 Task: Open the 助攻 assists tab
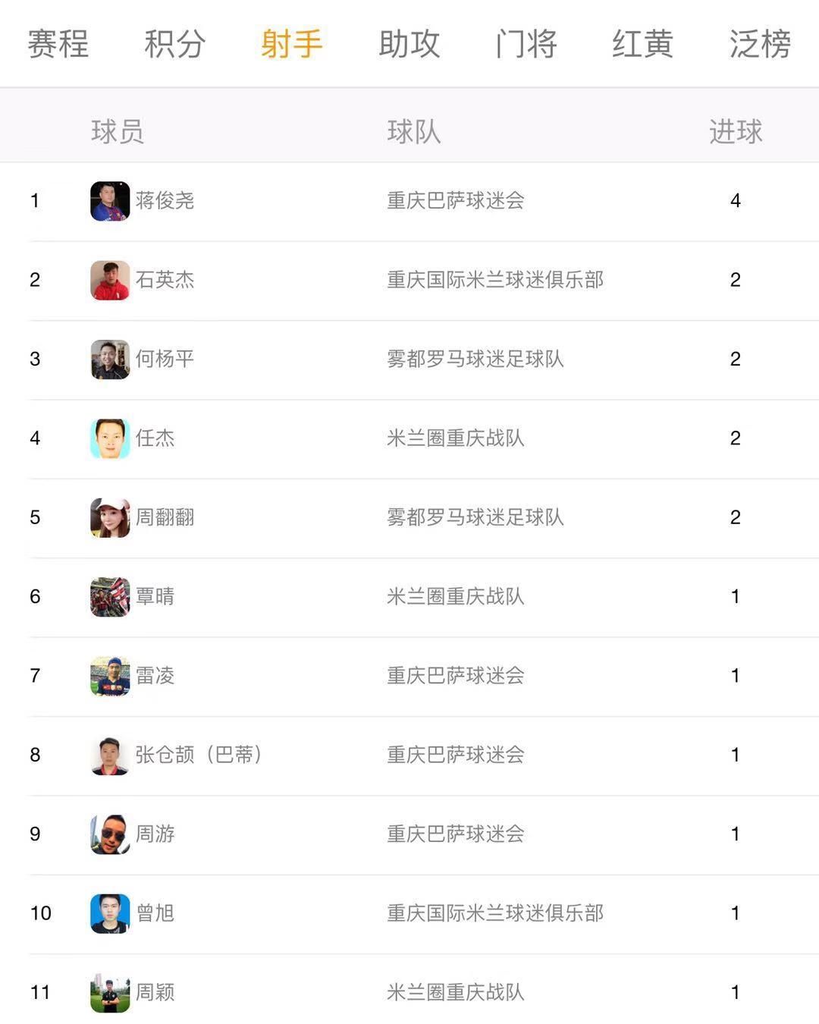coord(409,44)
